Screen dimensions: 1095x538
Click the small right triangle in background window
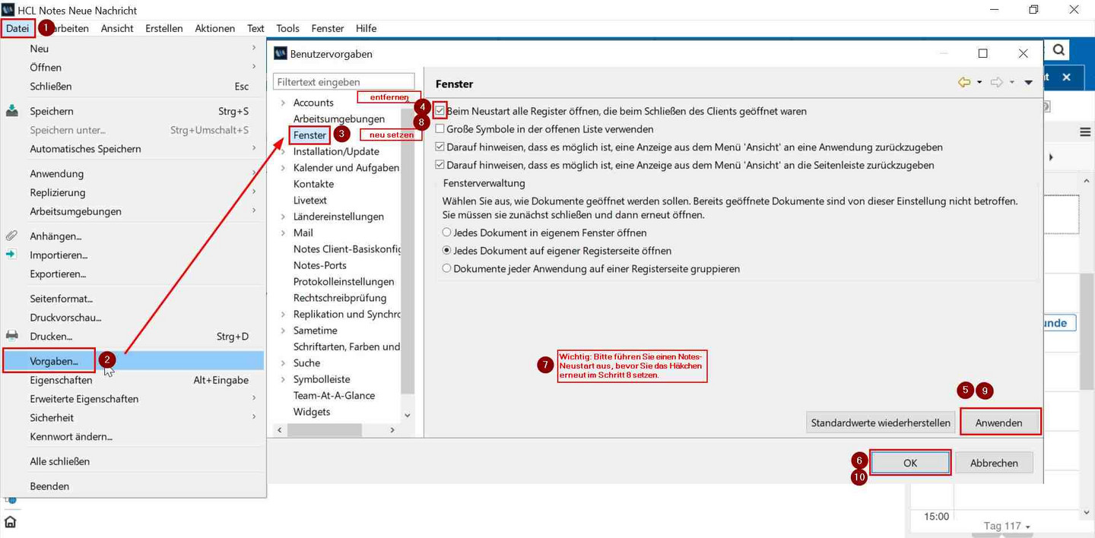point(1051,157)
